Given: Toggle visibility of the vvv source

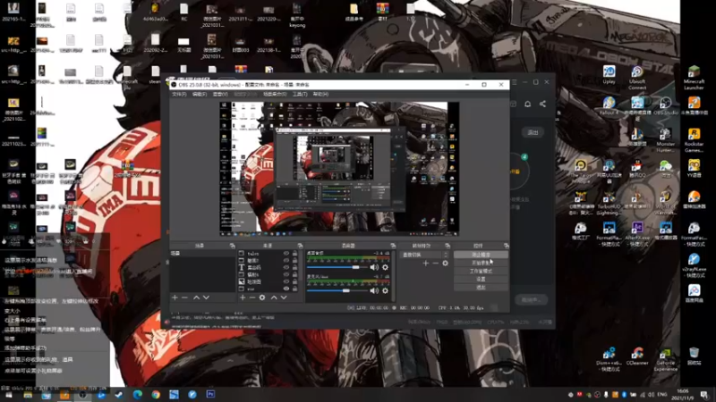Looking at the screenshot, I should click(286, 289).
